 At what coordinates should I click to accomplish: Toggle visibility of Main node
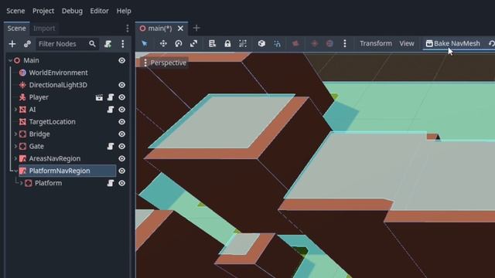pos(122,60)
